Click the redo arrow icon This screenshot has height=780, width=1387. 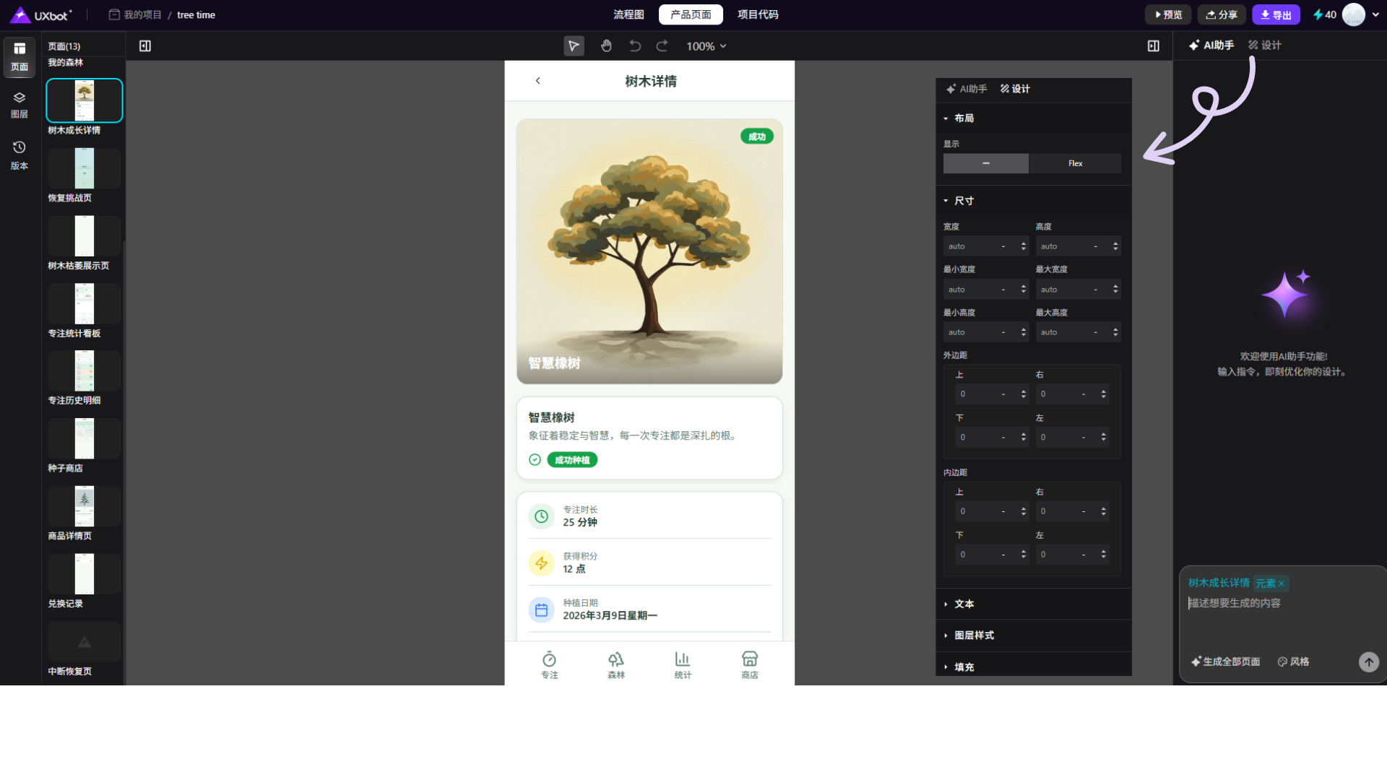(662, 46)
